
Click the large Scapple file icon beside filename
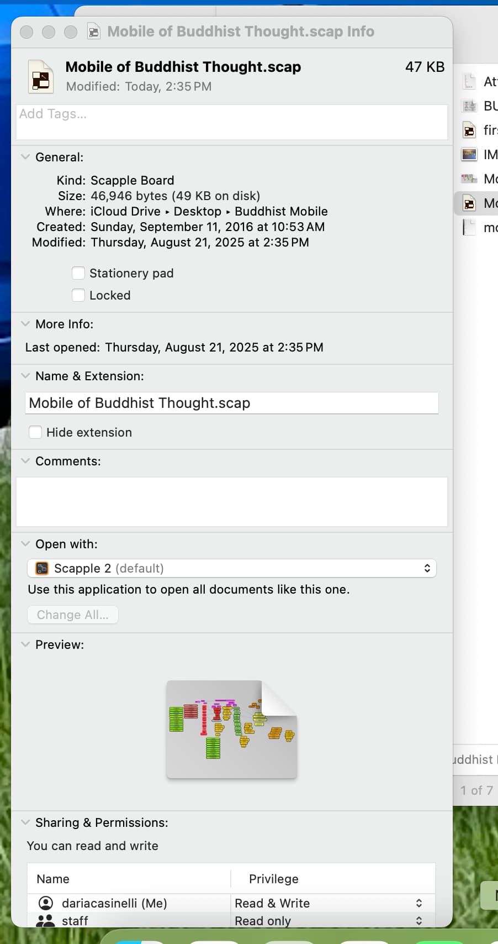pos(41,77)
